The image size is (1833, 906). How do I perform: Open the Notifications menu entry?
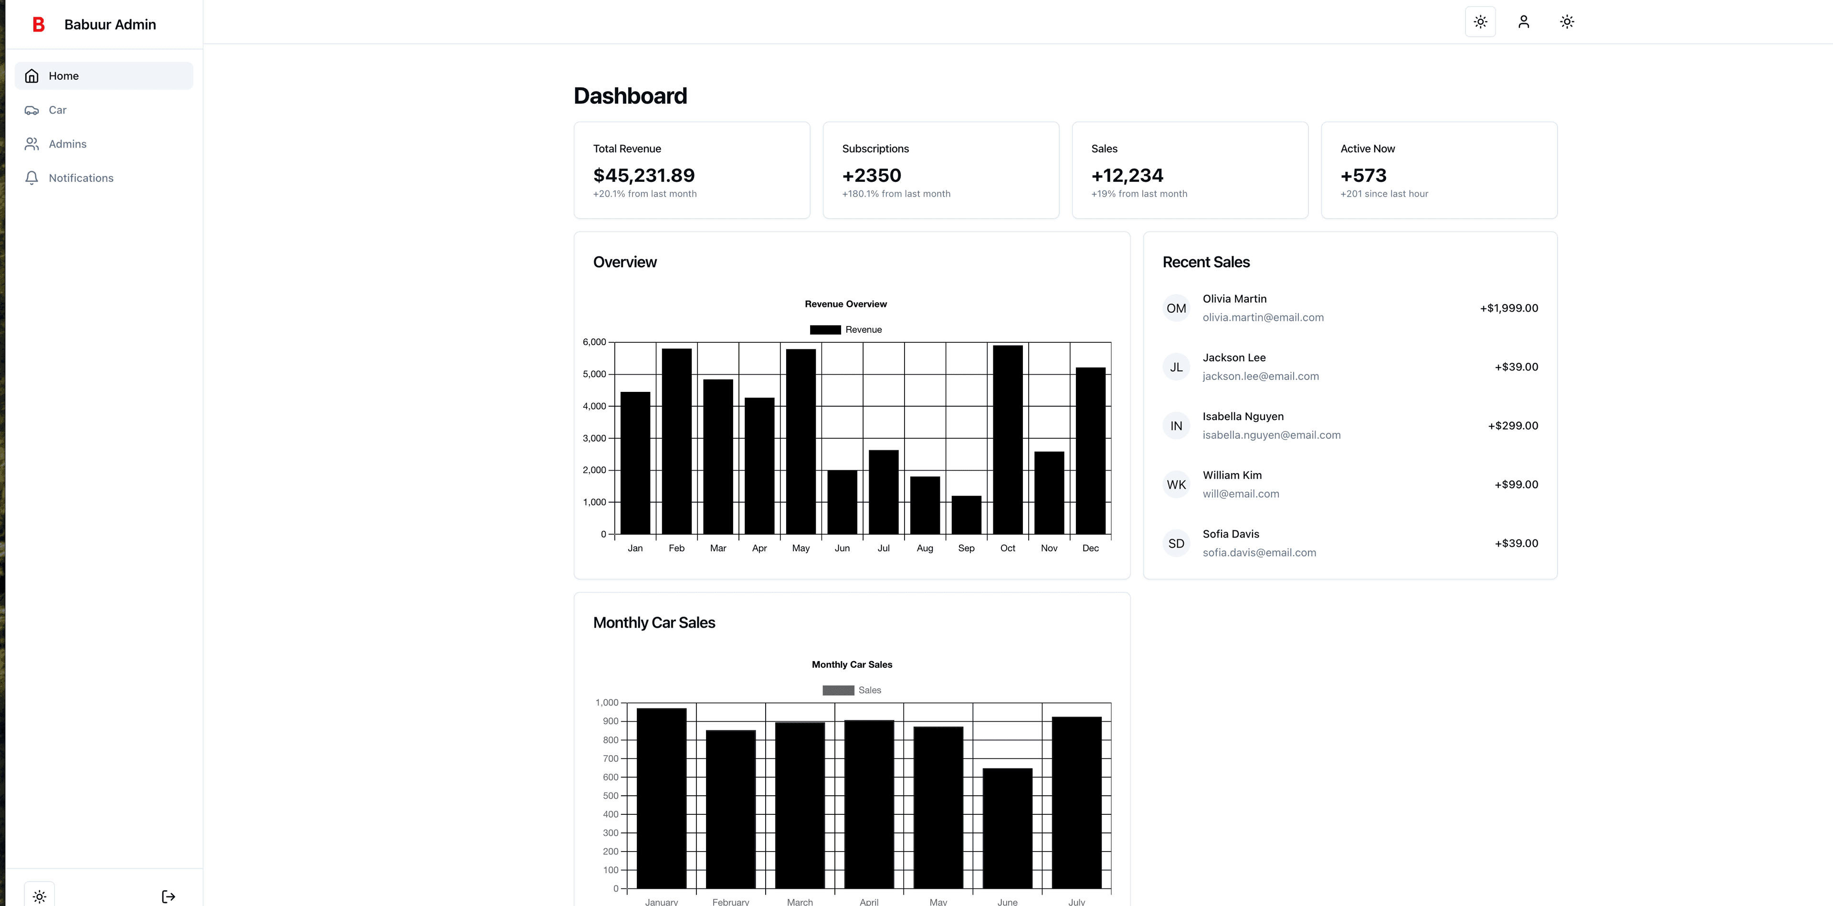tap(81, 178)
